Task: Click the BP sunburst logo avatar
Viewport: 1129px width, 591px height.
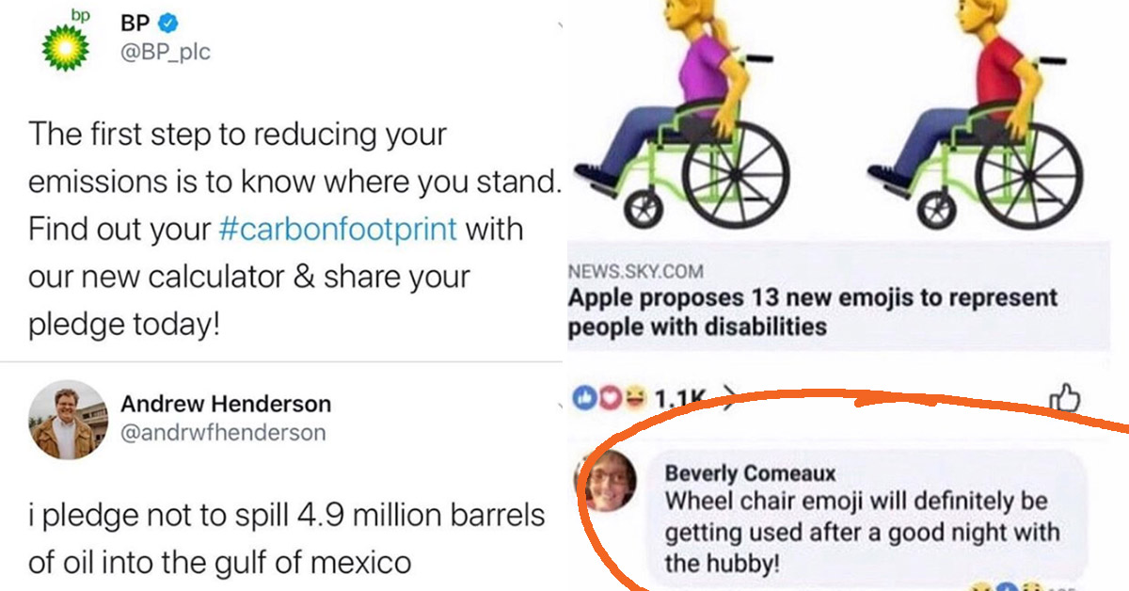Action: tap(66, 41)
